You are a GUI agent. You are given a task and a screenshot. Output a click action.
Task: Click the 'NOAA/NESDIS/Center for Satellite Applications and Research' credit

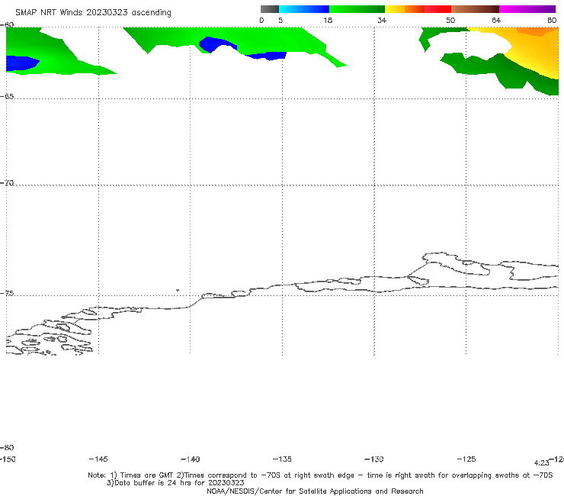[x=315, y=491]
